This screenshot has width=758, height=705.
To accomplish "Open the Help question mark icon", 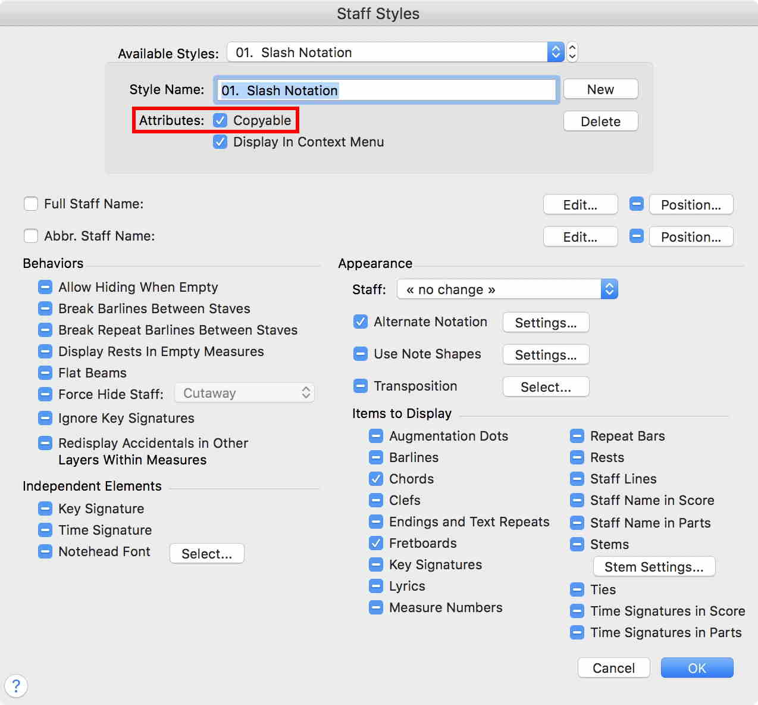I will [x=16, y=686].
